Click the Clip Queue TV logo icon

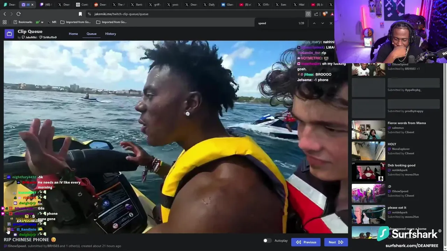[x=9, y=33]
